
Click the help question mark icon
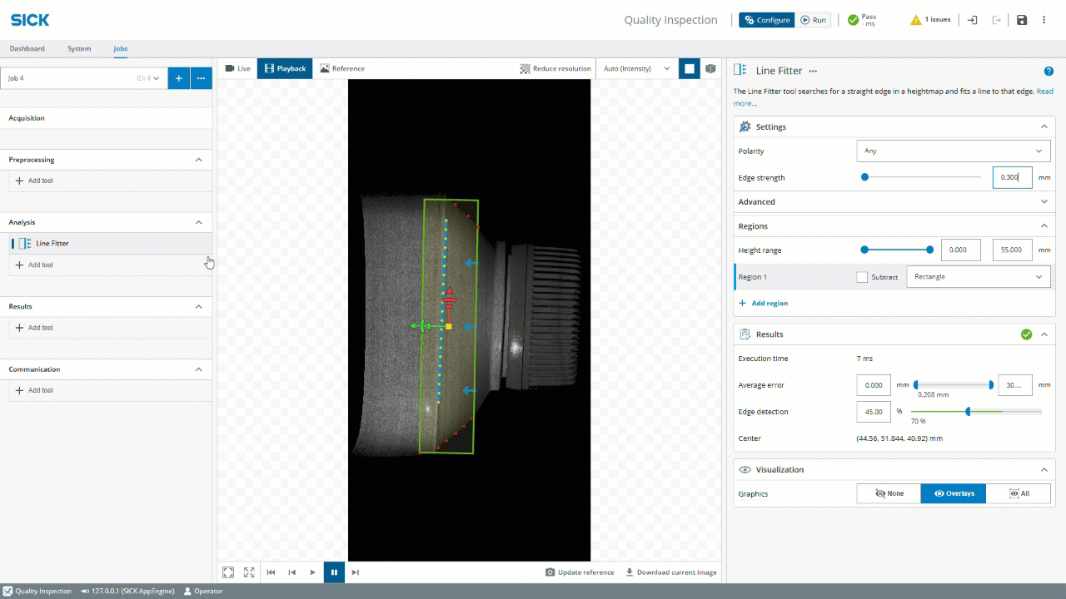click(x=1049, y=72)
